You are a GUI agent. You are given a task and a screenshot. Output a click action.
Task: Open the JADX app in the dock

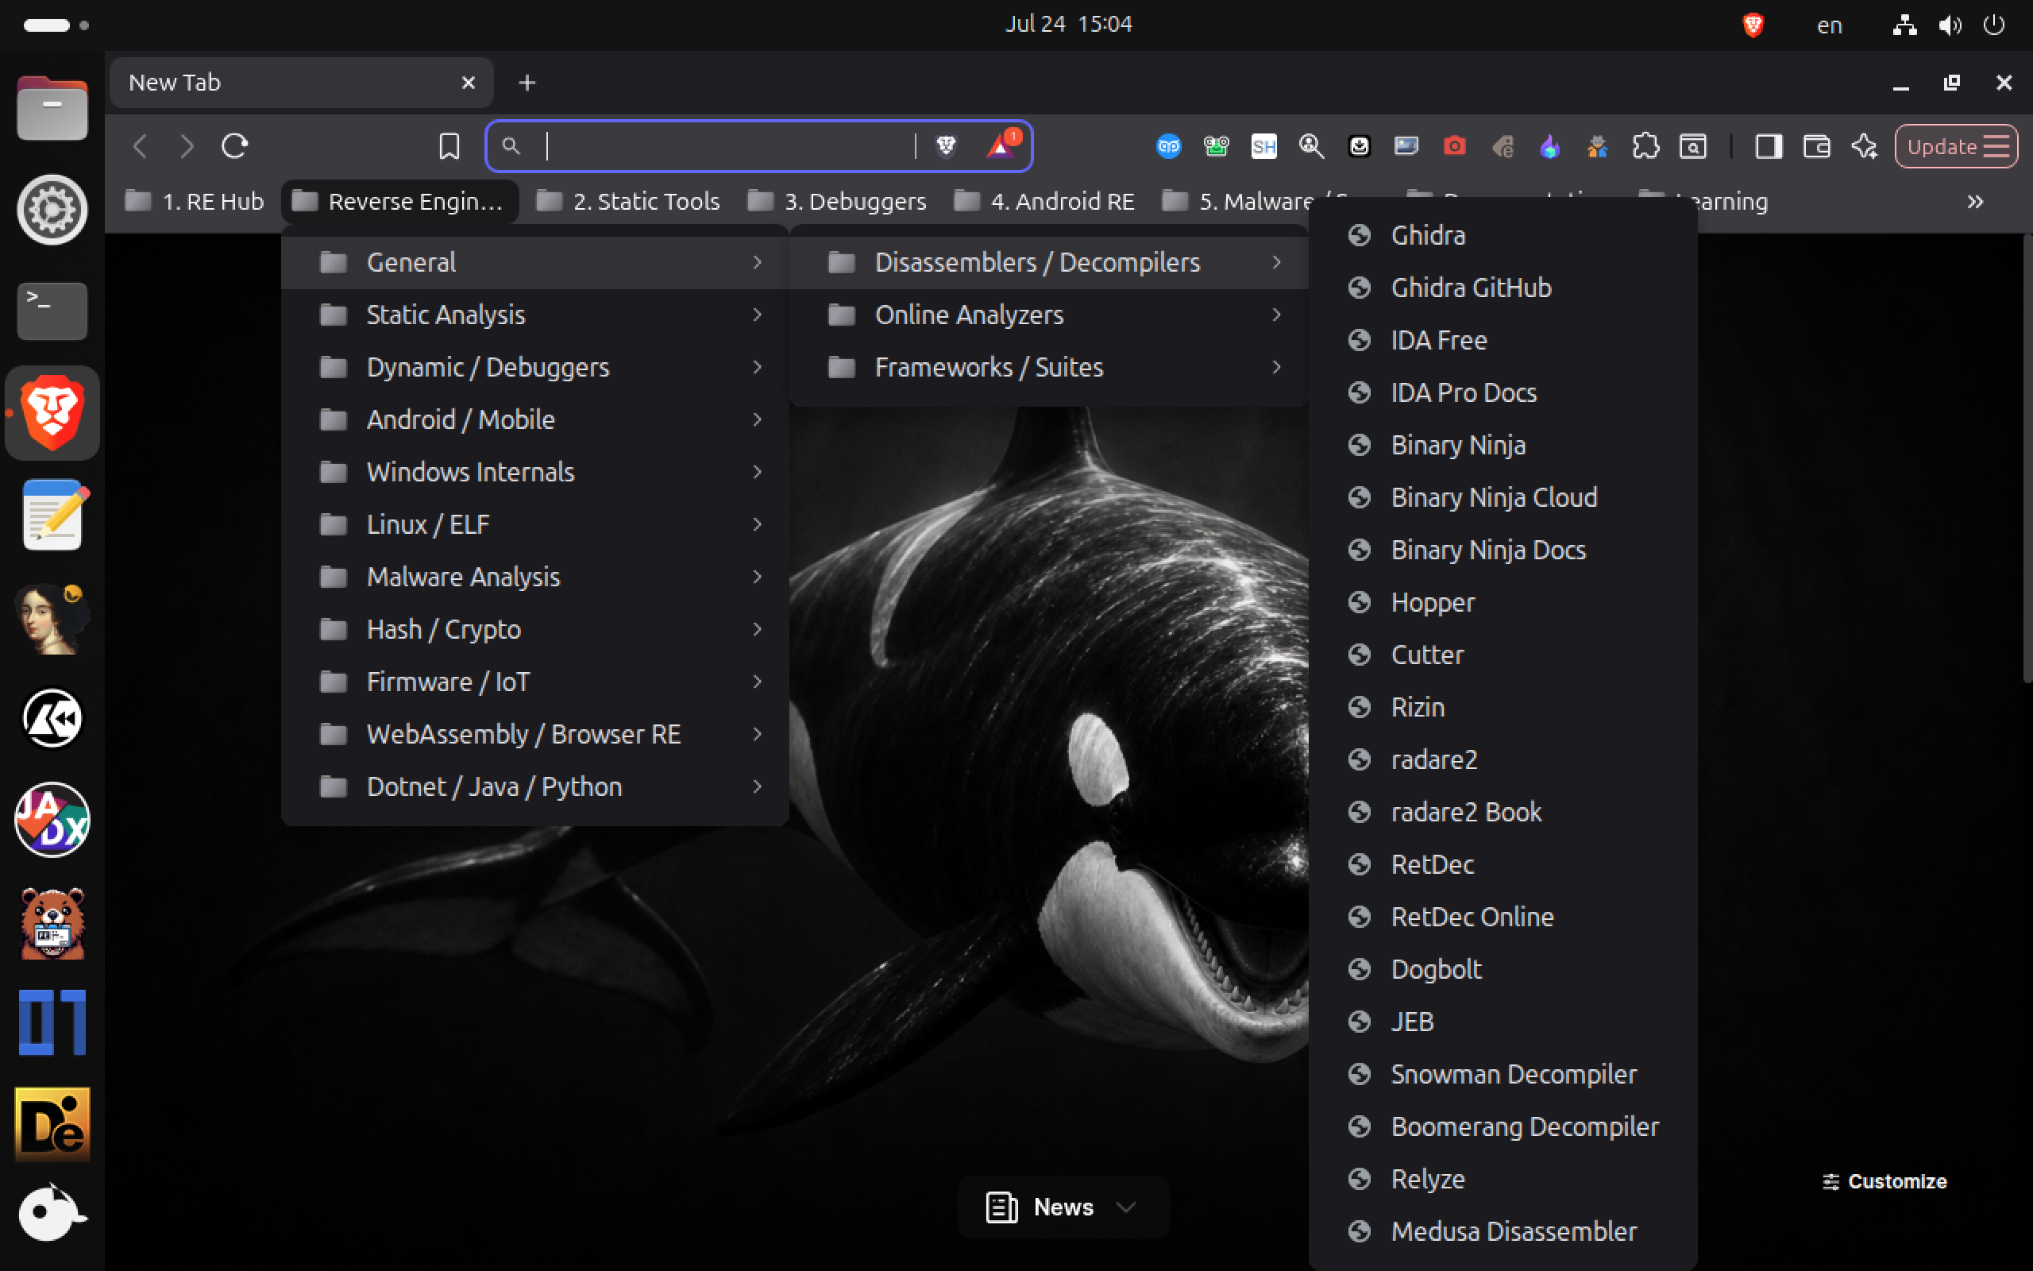pos(52,821)
